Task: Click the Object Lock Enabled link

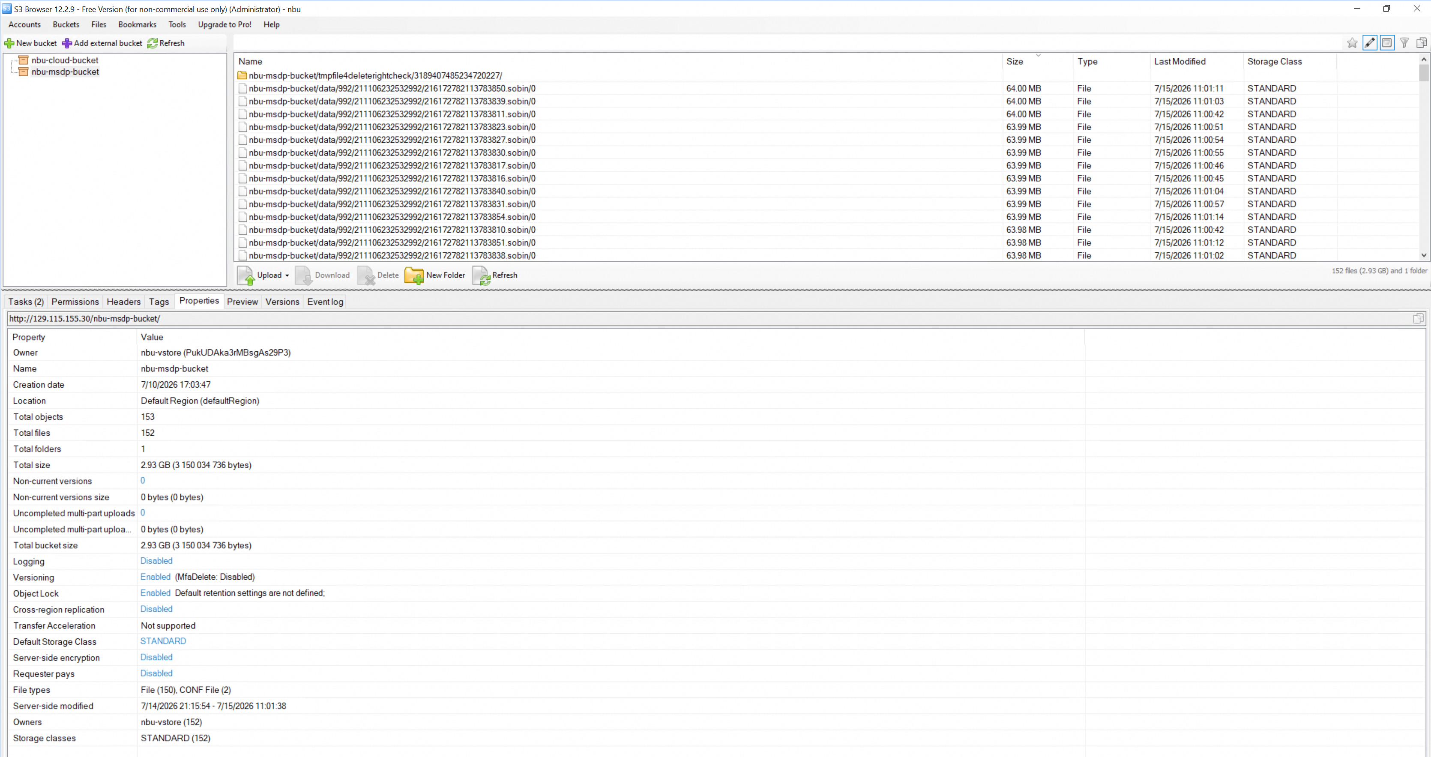Action: (x=156, y=593)
